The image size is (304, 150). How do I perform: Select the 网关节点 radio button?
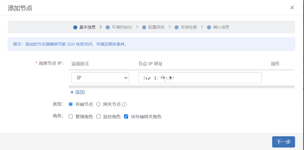pos(98,104)
